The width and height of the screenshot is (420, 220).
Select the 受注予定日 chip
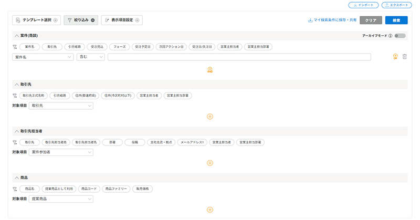143,47
